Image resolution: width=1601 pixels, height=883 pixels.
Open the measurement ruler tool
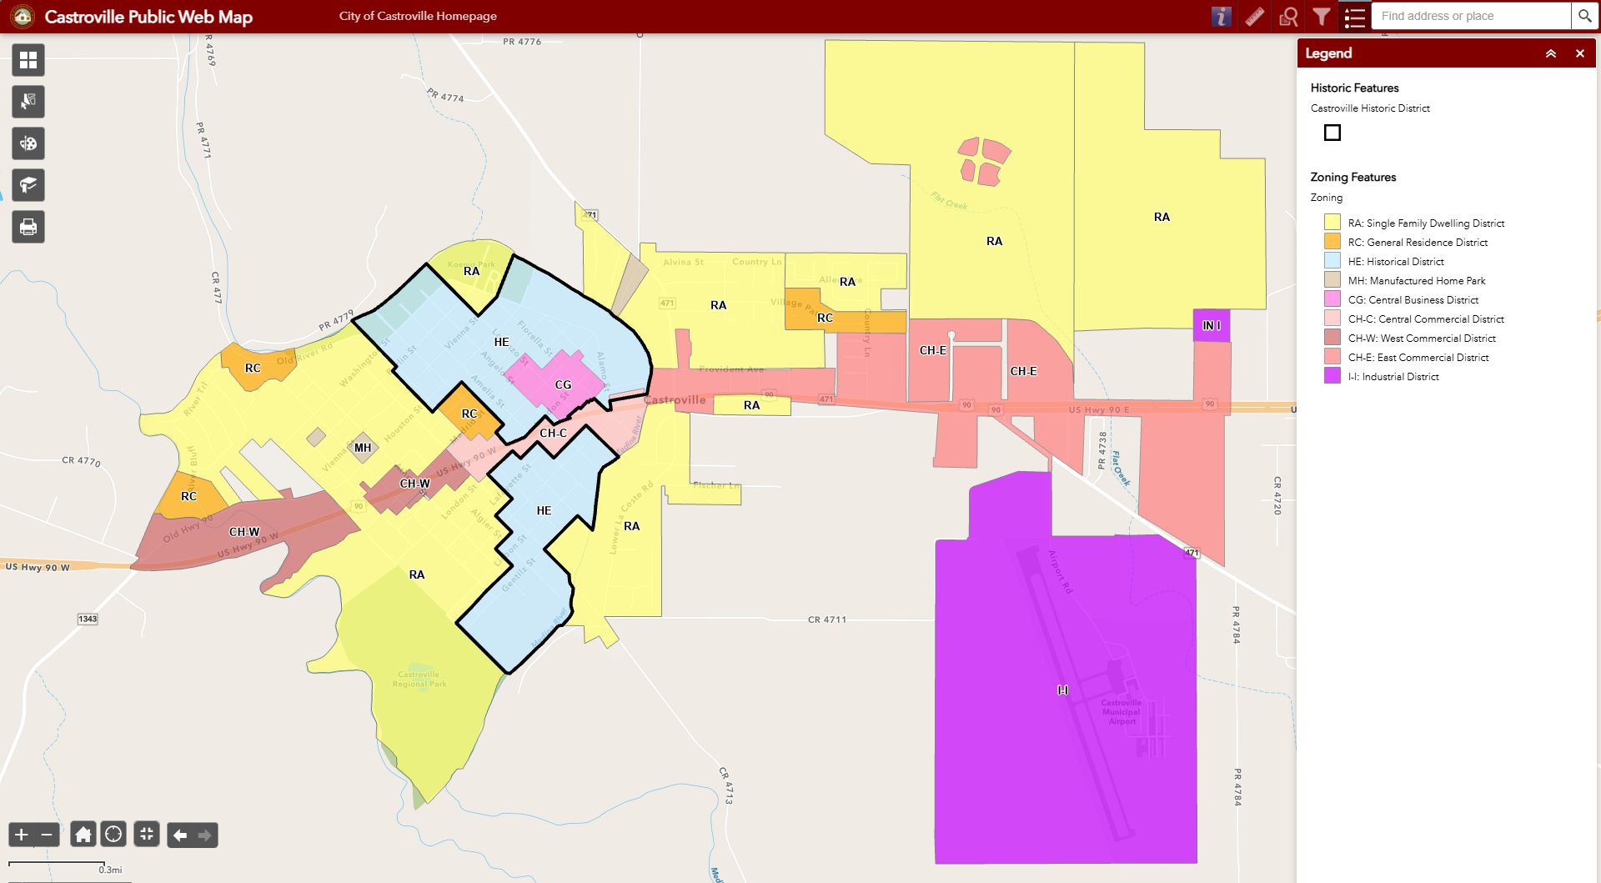point(1255,17)
